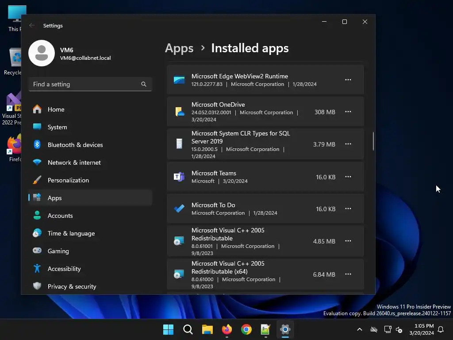Launch Firefox from the taskbar

[x=227, y=329]
